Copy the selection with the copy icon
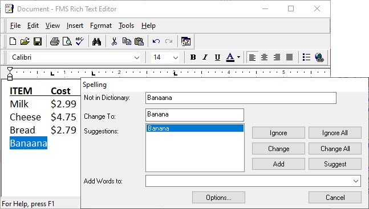 (127, 41)
